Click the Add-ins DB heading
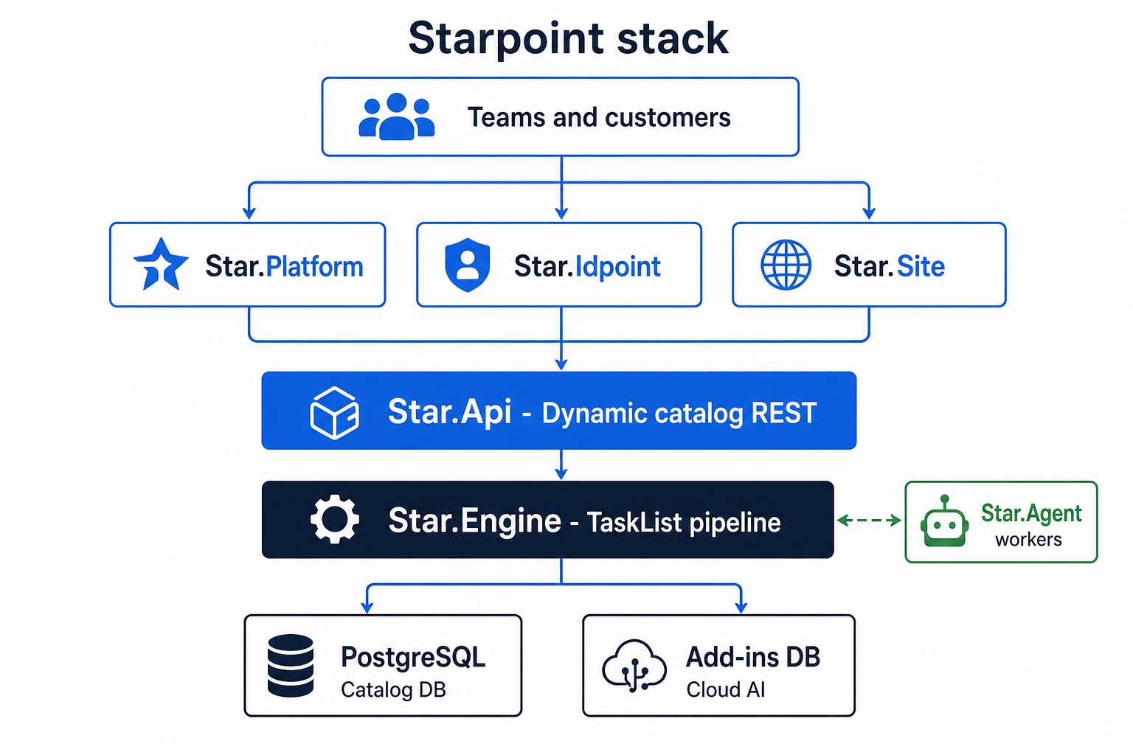The width and height of the screenshot is (1133, 755). point(753,657)
